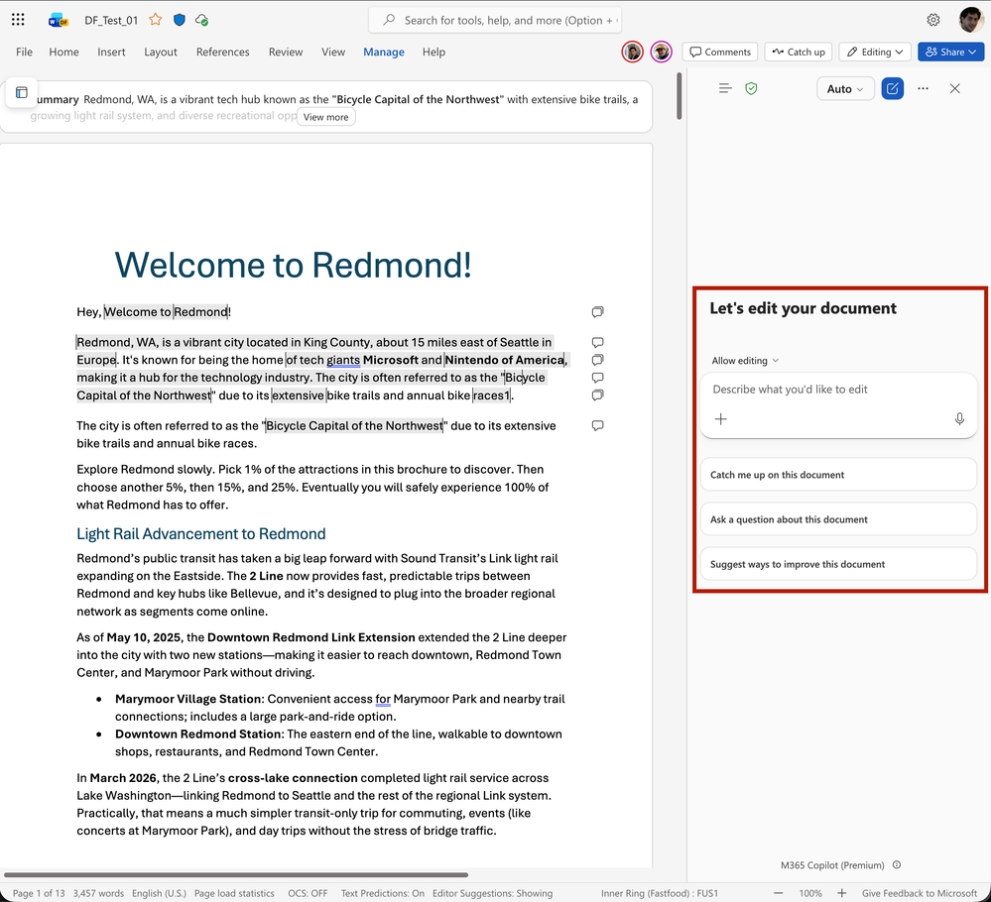This screenshot has height=902, width=991.
Task: Click the horizontal document scrollbar
Action: 236,875
